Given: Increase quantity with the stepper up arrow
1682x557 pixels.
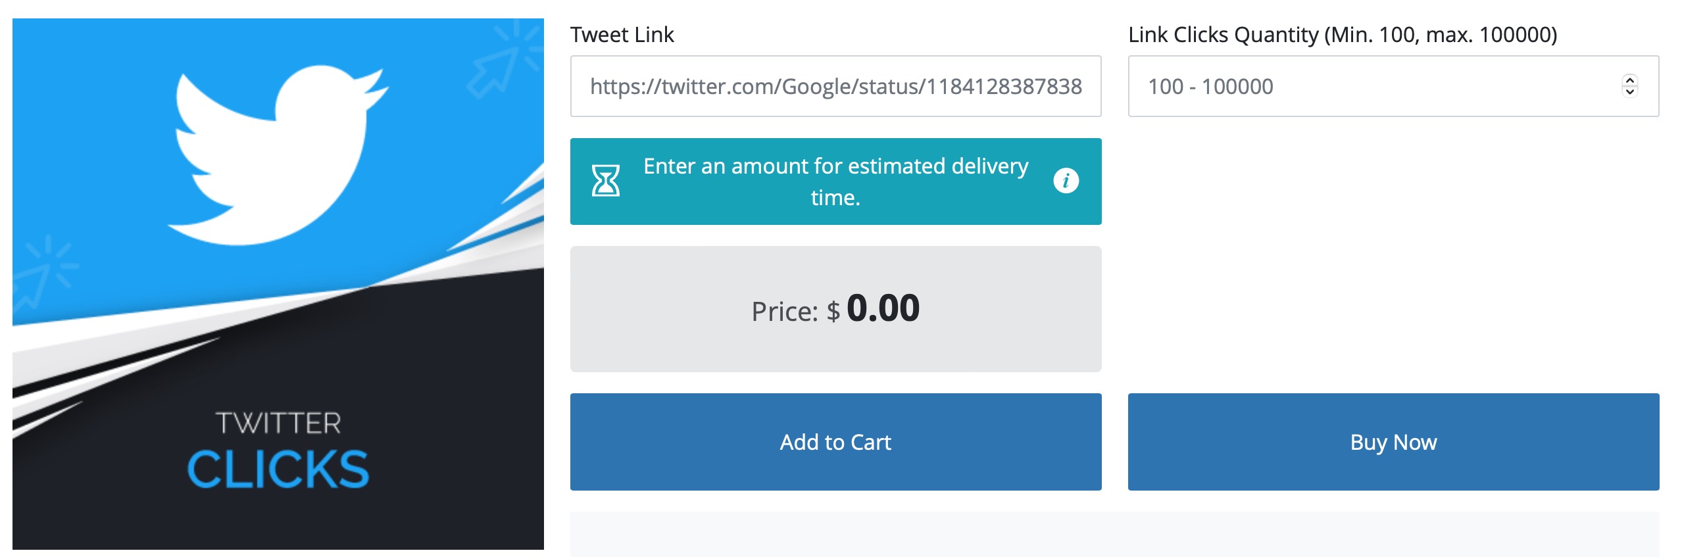Looking at the screenshot, I should pyautogui.click(x=1629, y=80).
